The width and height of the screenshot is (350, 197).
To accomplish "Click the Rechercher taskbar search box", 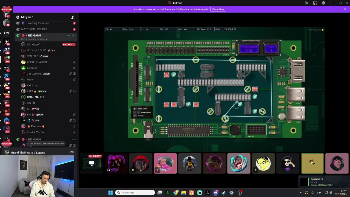I will click(135, 193).
